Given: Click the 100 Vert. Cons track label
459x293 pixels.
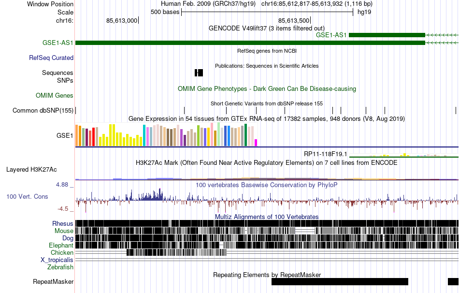Looking at the screenshot, I should pos(27,197).
